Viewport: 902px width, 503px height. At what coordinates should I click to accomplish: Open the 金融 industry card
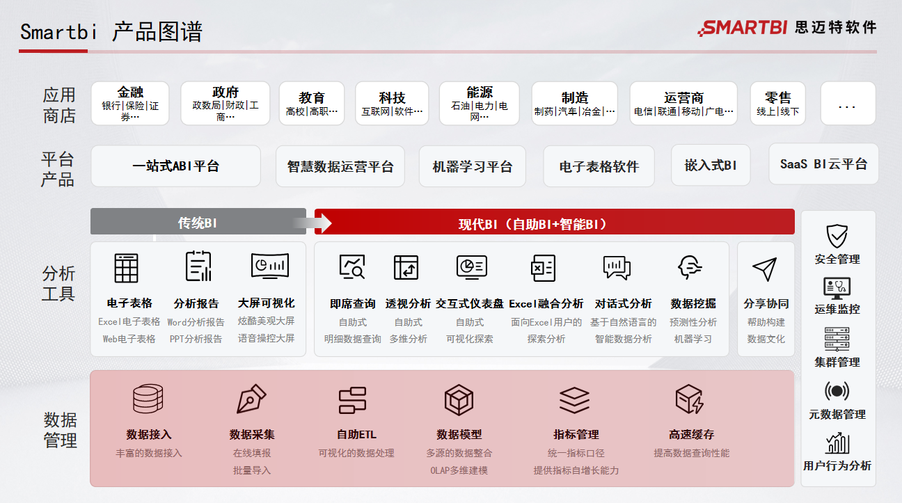tap(130, 104)
